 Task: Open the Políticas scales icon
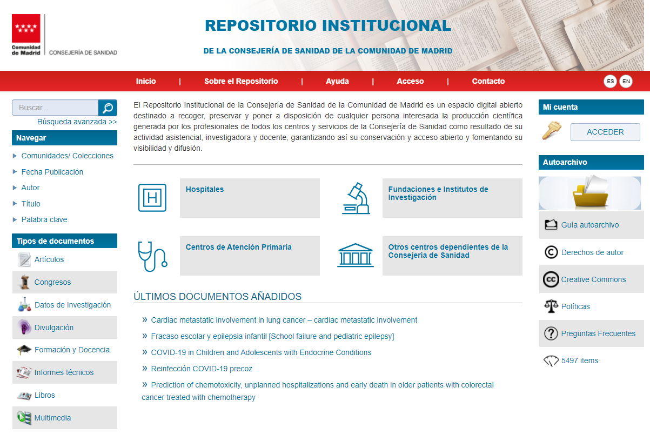(x=551, y=306)
